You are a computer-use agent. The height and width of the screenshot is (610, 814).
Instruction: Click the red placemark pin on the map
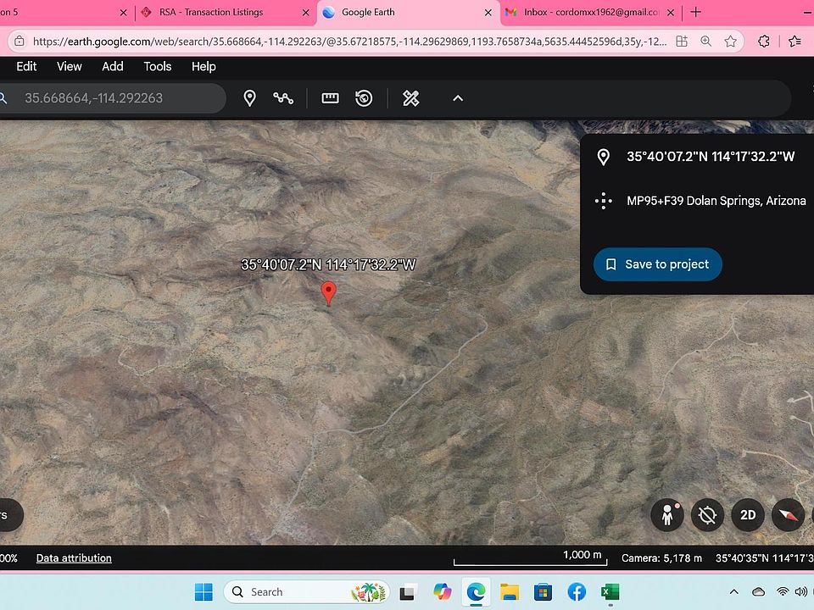pos(328,293)
